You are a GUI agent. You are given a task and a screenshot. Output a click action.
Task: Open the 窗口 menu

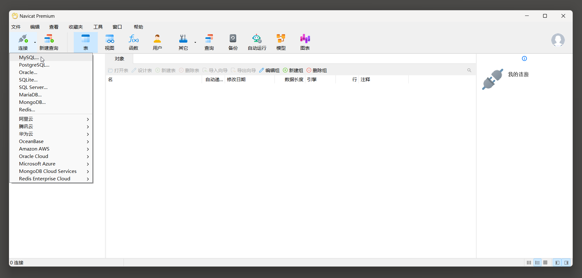click(x=117, y=27)
